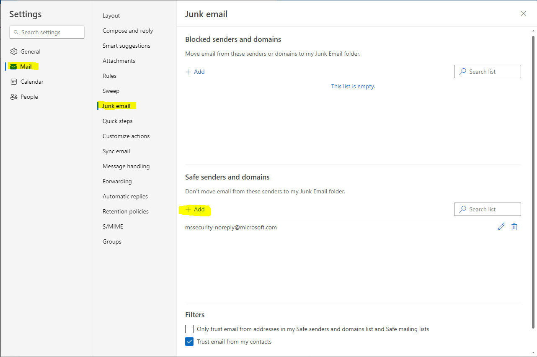Select the Mail settings category
This screenshot has height=357, width=537.
click(x=21, y=67)
